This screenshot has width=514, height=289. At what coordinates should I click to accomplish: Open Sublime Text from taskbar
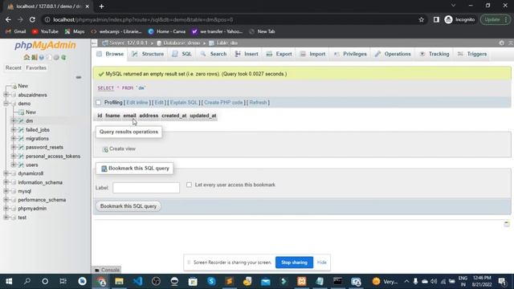[230, 281]
